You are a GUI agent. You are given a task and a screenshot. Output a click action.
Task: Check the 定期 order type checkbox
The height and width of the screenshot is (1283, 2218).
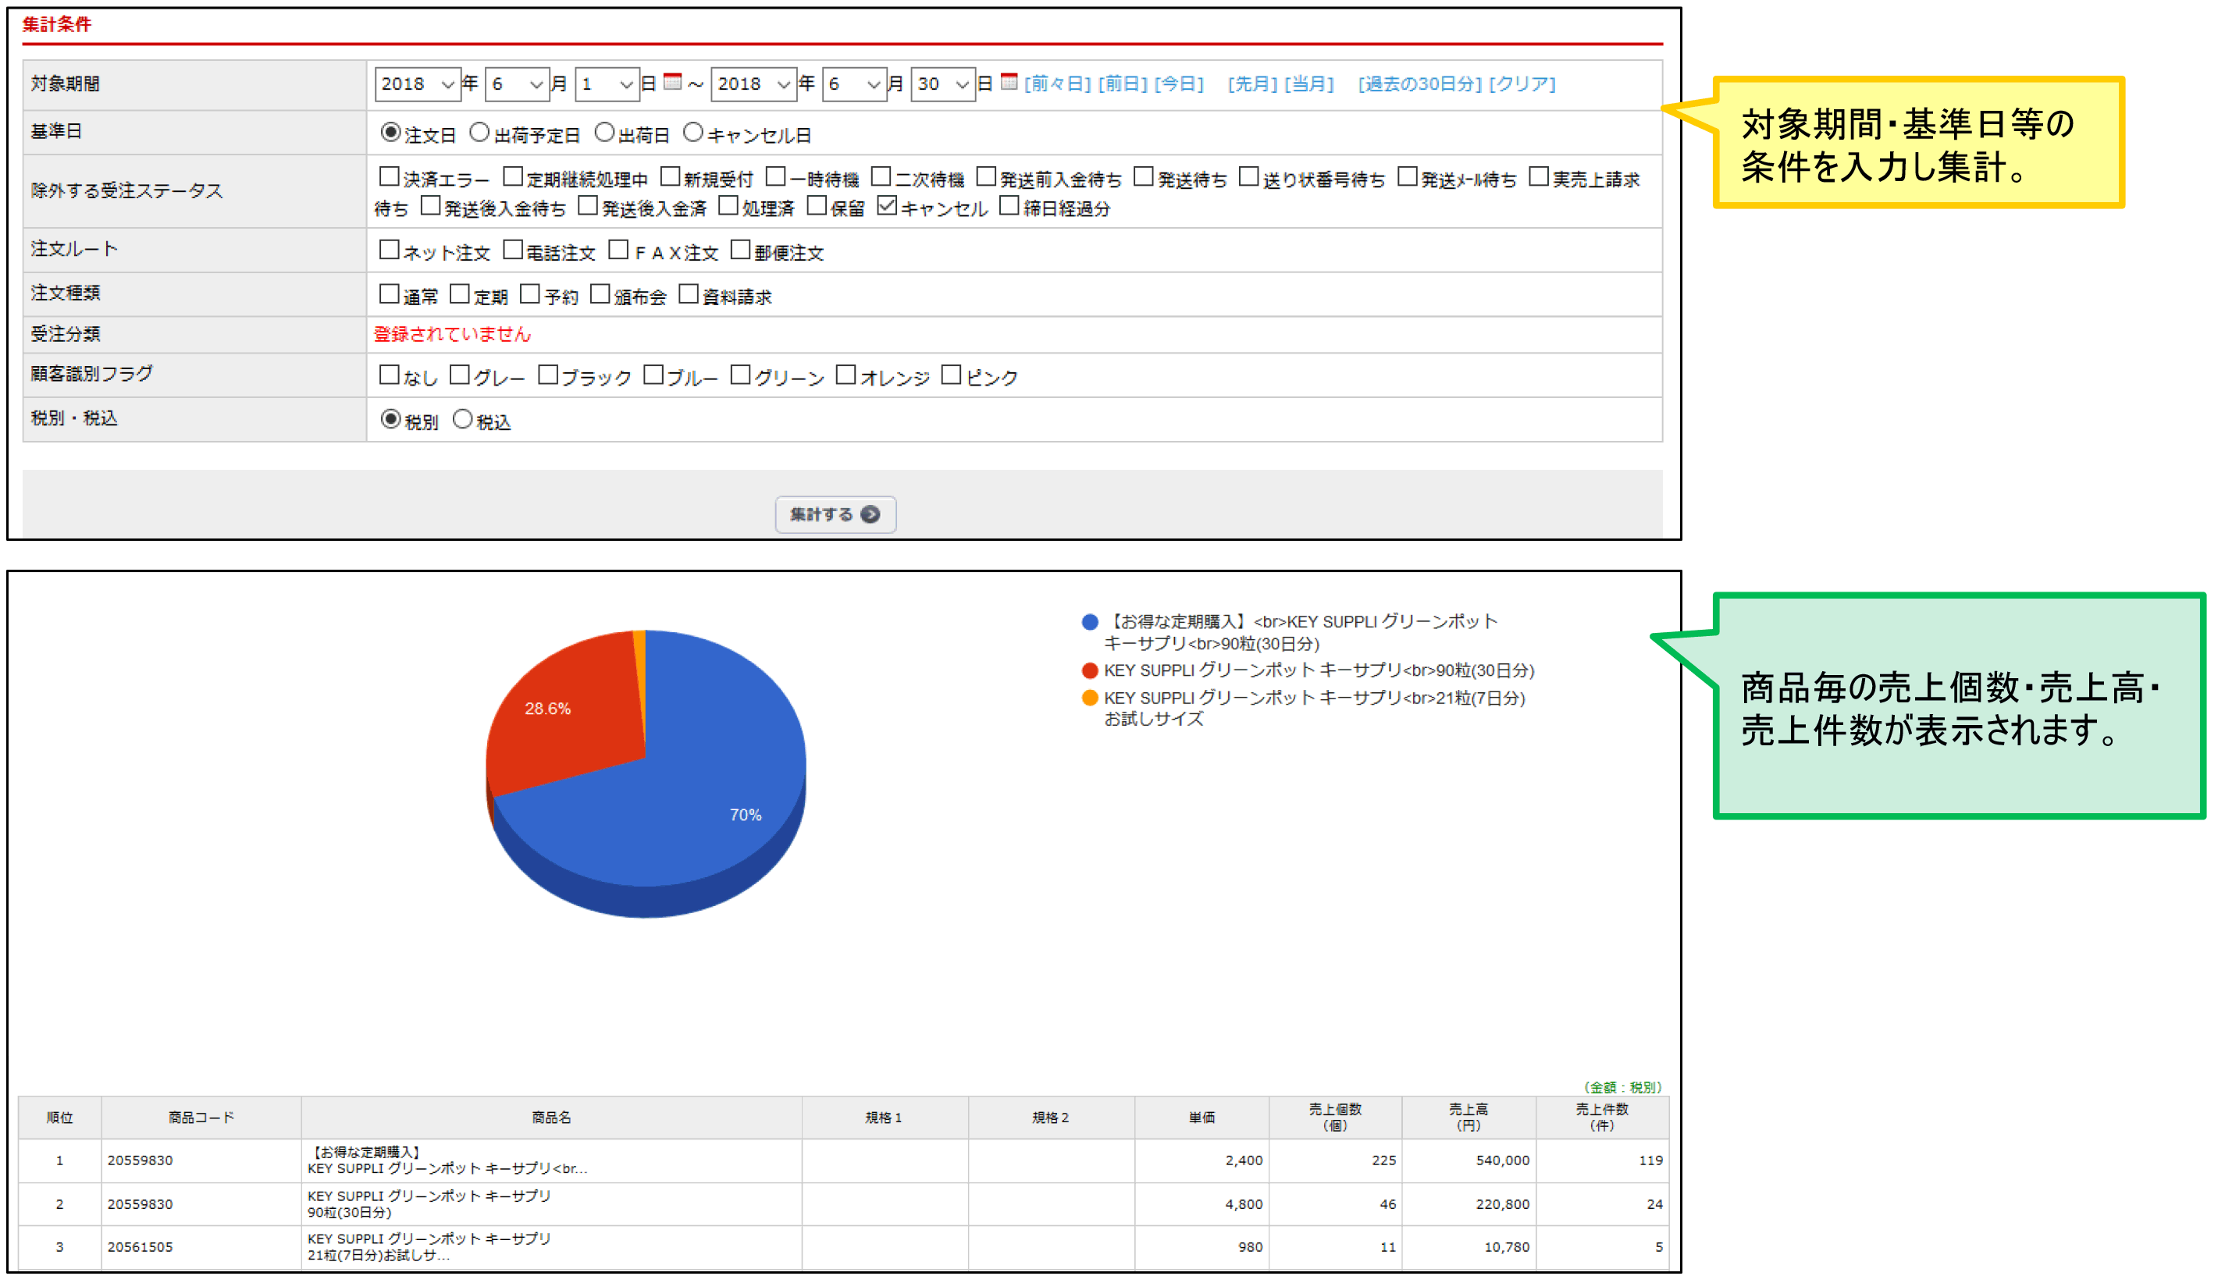pyautogui.click(x=459, y=294)
